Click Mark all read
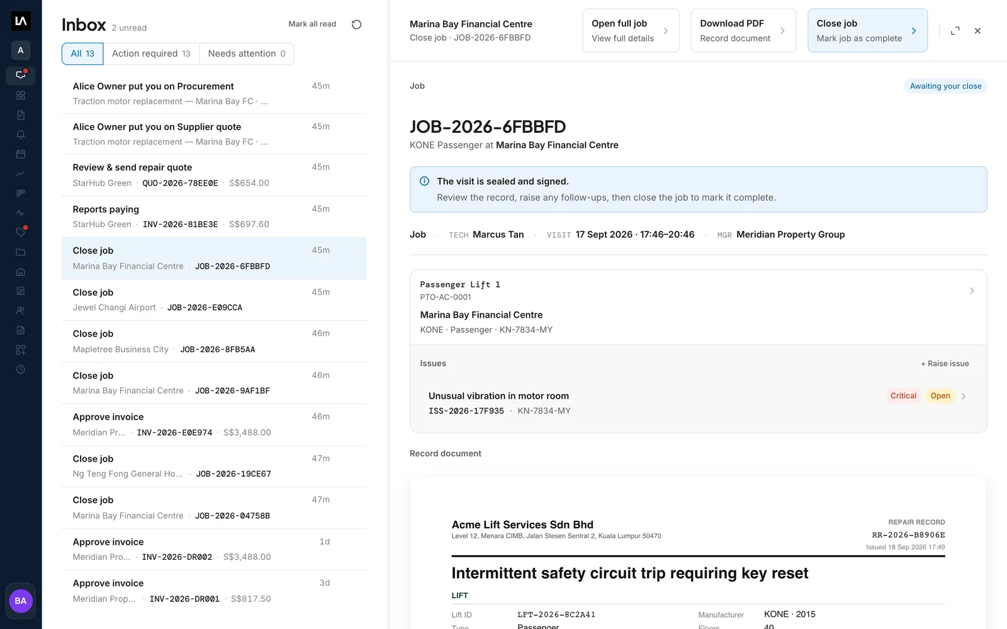The height and width of the screenshot is (629, 1007). (312, 24)
